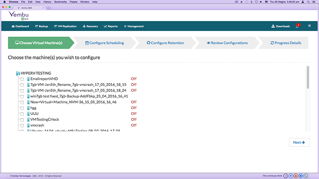Go to Configure Retention step
Viewport: 319px width, 179px height.
tap(165, 43)
